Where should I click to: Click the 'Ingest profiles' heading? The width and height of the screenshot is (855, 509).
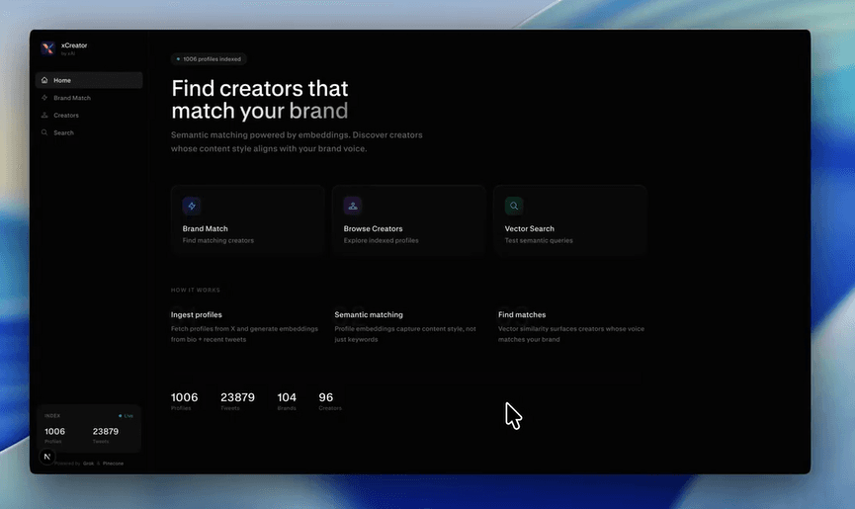pos(197,314)
